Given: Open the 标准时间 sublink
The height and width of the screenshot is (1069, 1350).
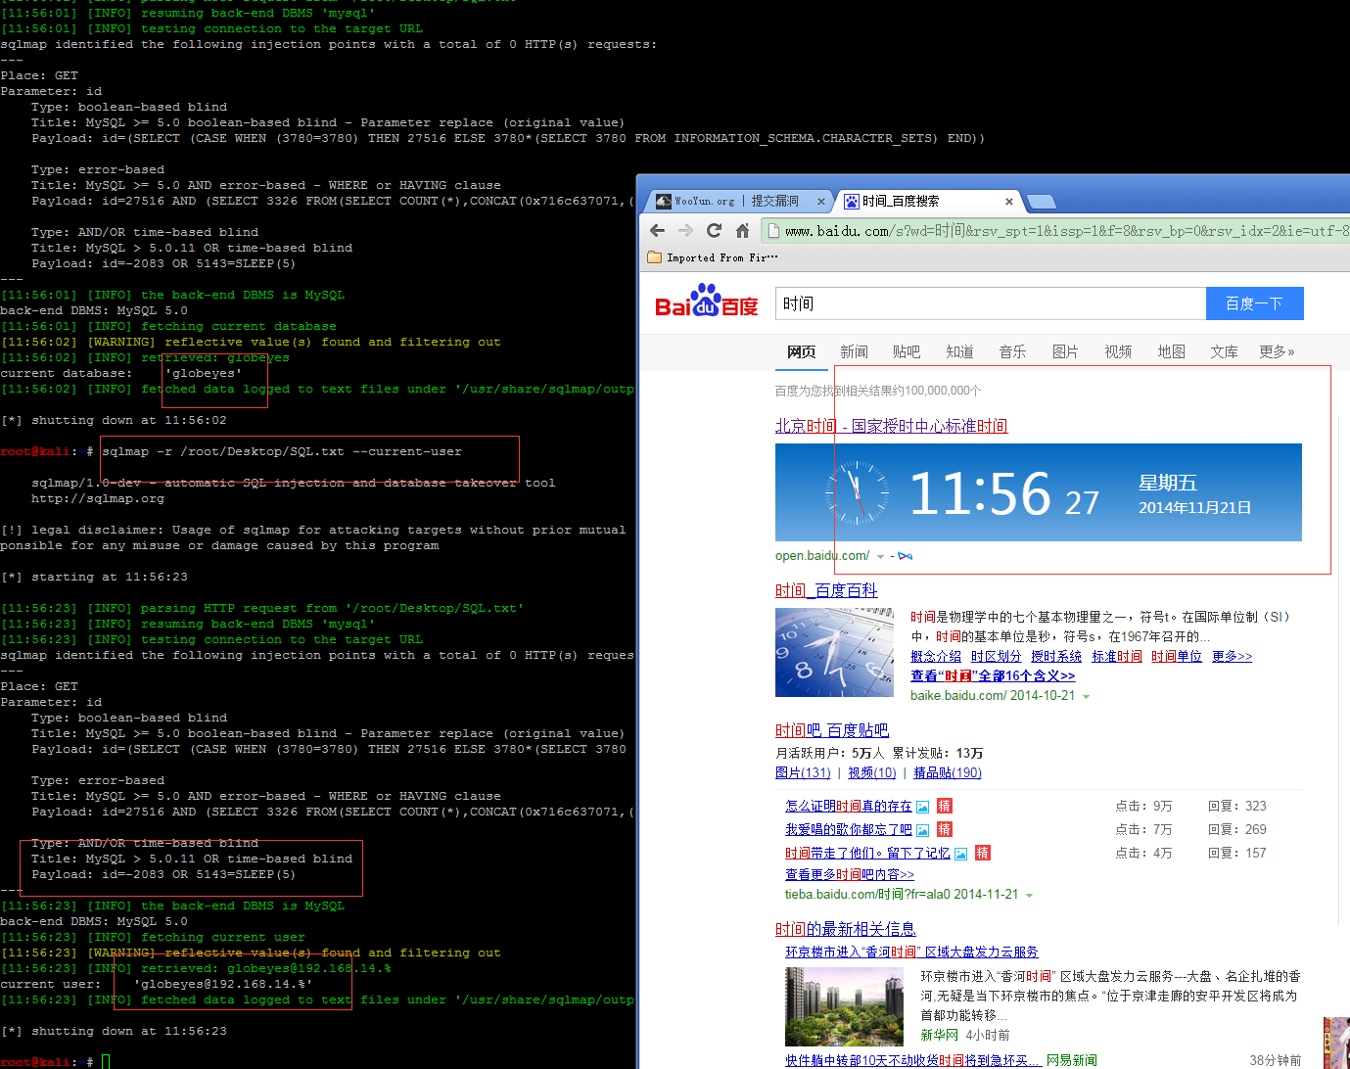Looking at the screenshot, I should click(x=1117, y=657).
